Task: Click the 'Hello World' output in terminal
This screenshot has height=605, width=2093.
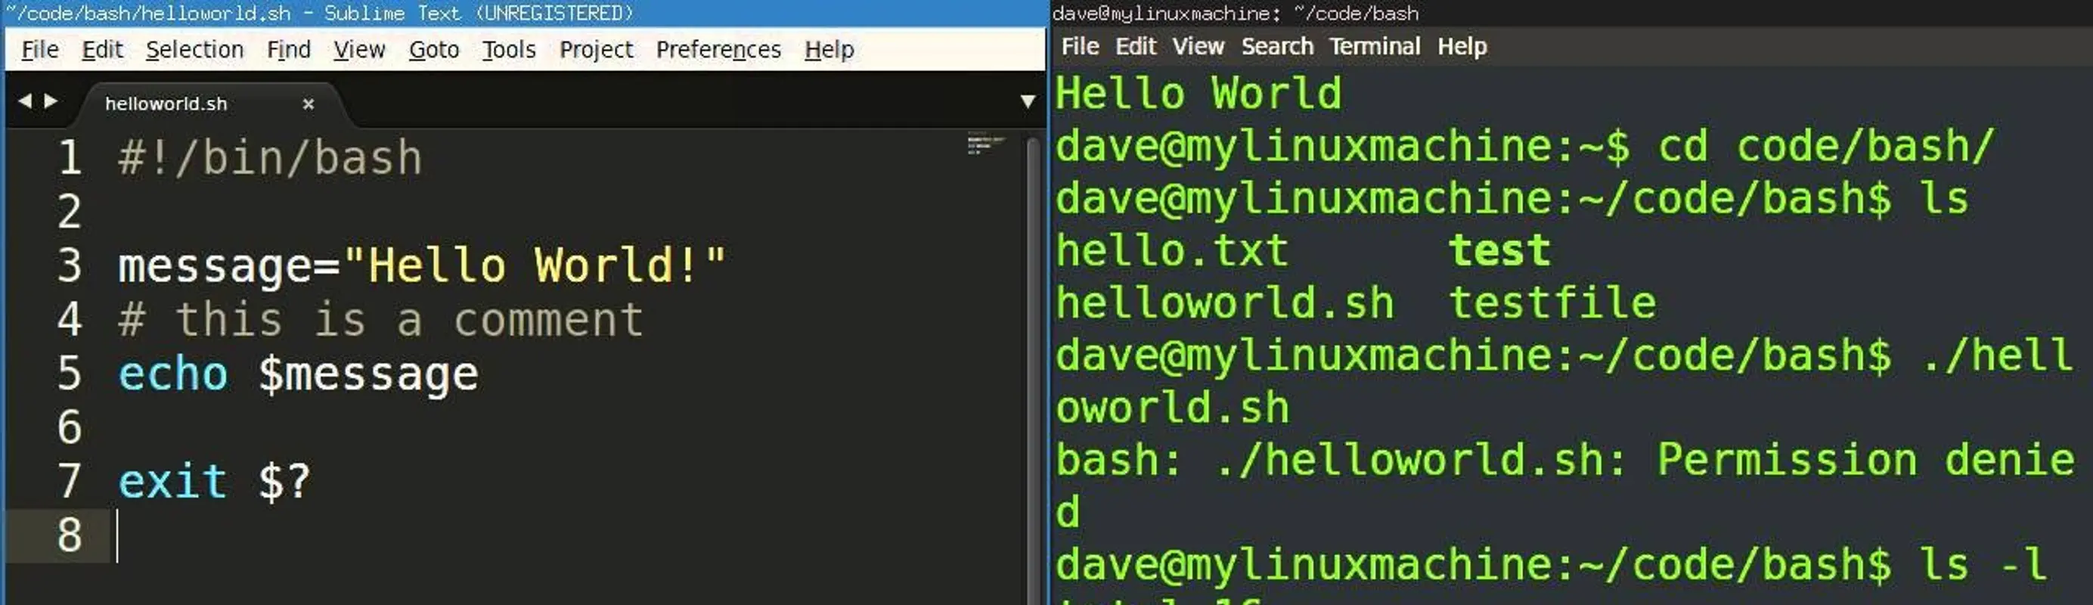Action: pyautogui.click(x=1198, y=92)
